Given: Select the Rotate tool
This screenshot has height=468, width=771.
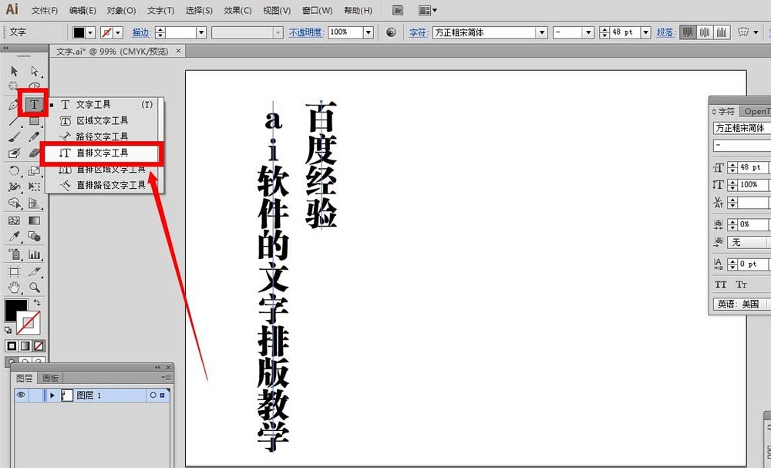Looking at the screenshot, I should [x=14, y=170].
